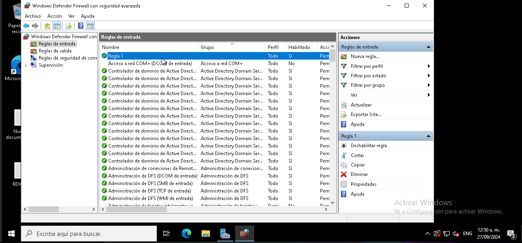Click the Exportar lista icon
The width and height of the screenshot is (522, 243).
click(344, 114)
